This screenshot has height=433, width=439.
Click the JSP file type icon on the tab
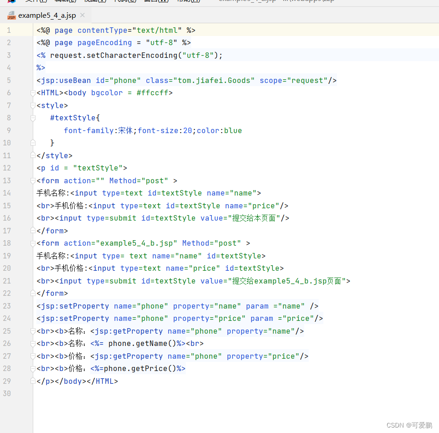pos(11,15)
